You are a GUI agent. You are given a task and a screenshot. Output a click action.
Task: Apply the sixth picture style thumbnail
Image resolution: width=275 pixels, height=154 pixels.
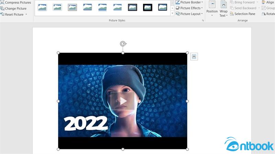pos(118,7)
